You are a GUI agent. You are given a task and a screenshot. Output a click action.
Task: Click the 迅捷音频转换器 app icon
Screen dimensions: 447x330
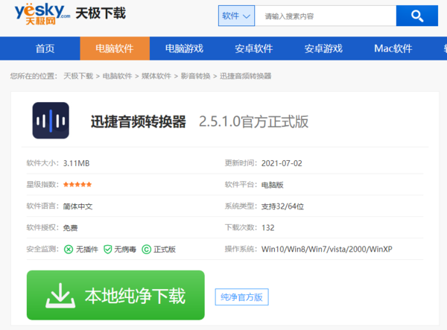point(51,121)
